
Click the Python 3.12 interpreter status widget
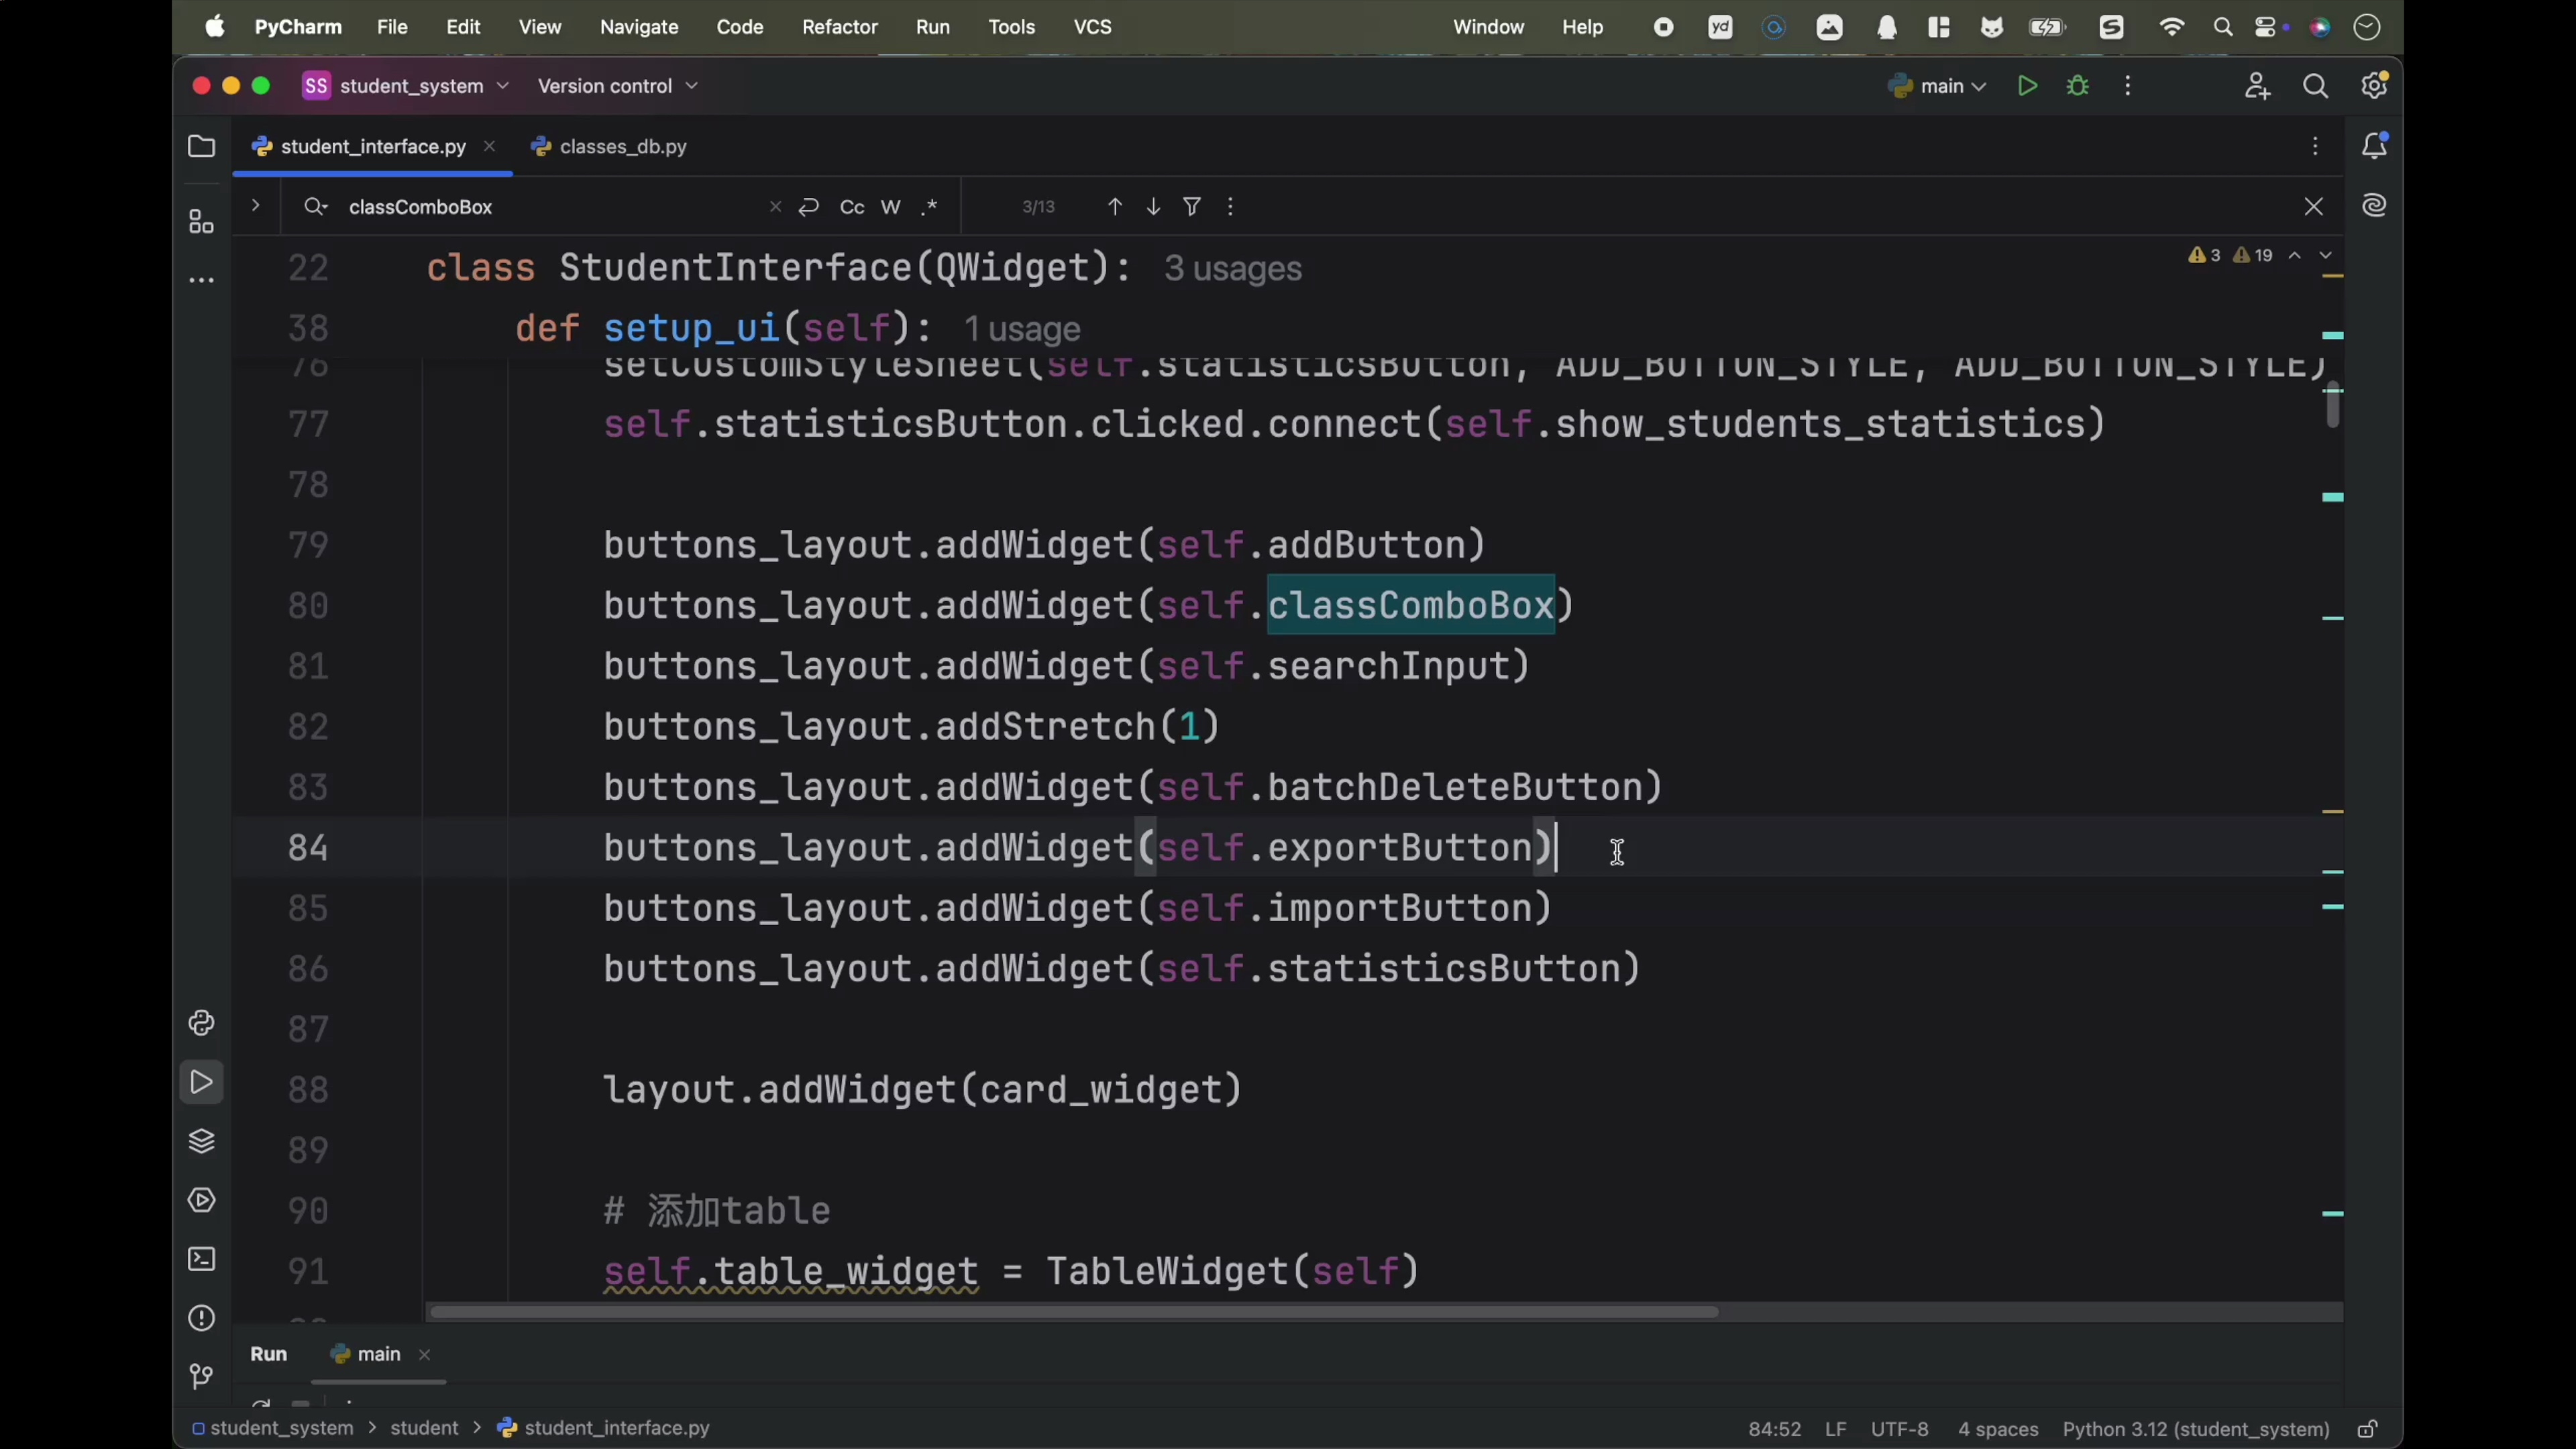tap(2196, 1429)
